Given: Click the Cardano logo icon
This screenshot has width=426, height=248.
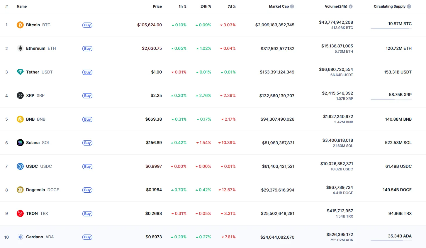Looking at the screenshot, I should (x=20, y=237).
